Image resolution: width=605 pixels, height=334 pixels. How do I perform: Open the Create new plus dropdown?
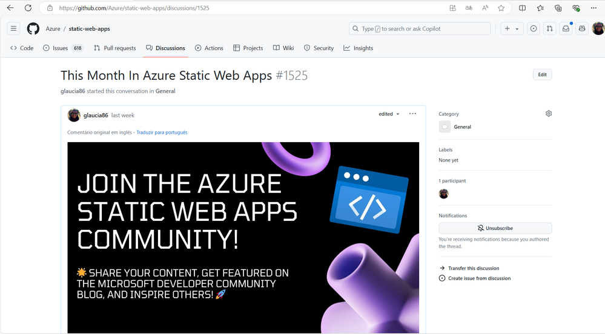512,28
